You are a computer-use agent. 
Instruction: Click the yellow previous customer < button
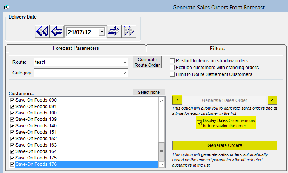click(177, 100)
